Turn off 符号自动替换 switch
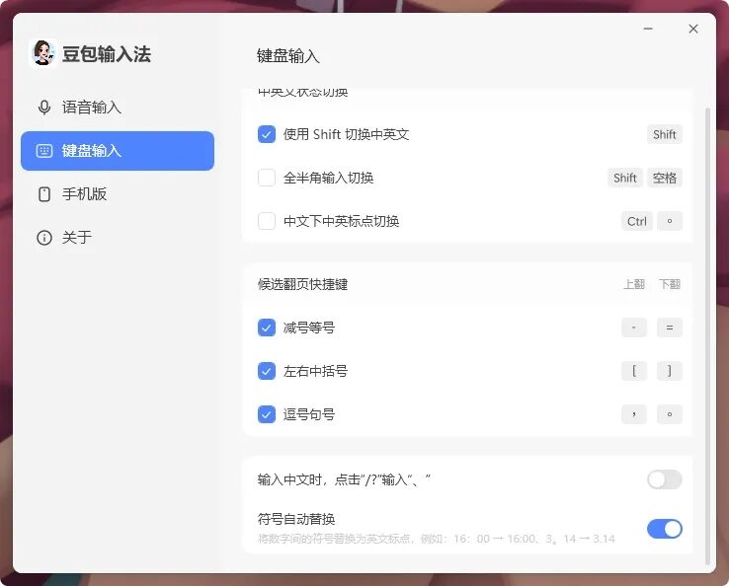The width and height of the screenshot is (729, 586). pos(665,529)
